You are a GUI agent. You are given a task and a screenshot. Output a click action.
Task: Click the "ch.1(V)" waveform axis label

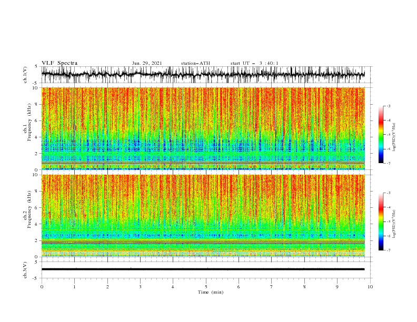25,75
